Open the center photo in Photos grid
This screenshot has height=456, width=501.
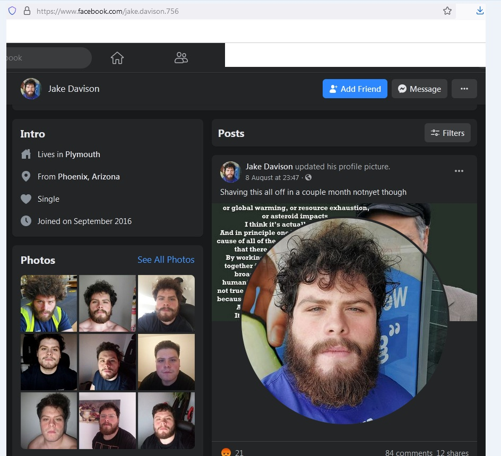[x=107, y=362]
